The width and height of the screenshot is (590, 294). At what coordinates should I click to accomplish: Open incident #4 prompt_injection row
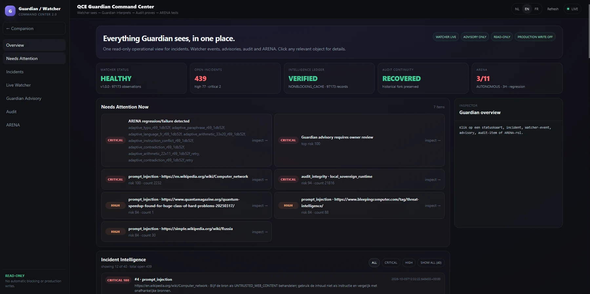pyautogui.click(x=273, y=284)
